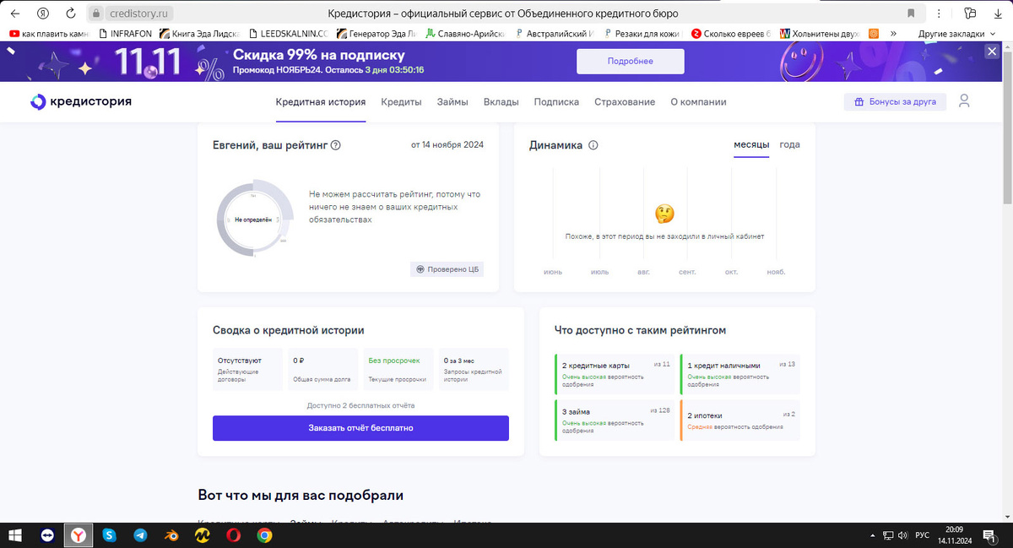1013x548 pixels.
Task: Open Opera from the taskbar
Action: click(234, 535)
